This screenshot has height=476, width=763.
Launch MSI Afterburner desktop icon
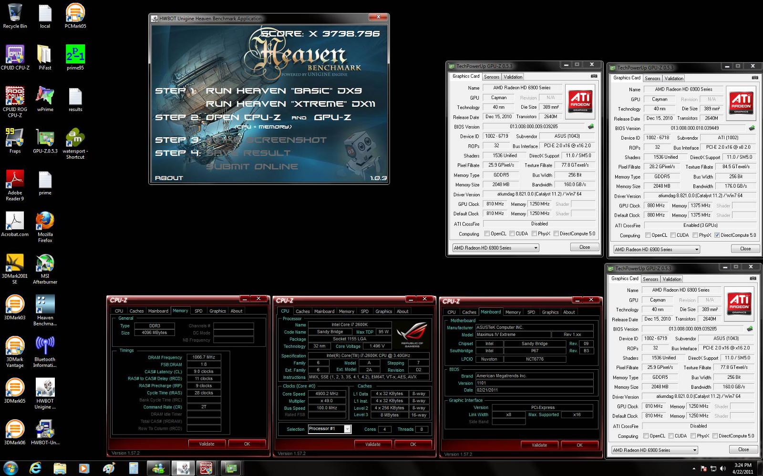[x=45, y=269]
